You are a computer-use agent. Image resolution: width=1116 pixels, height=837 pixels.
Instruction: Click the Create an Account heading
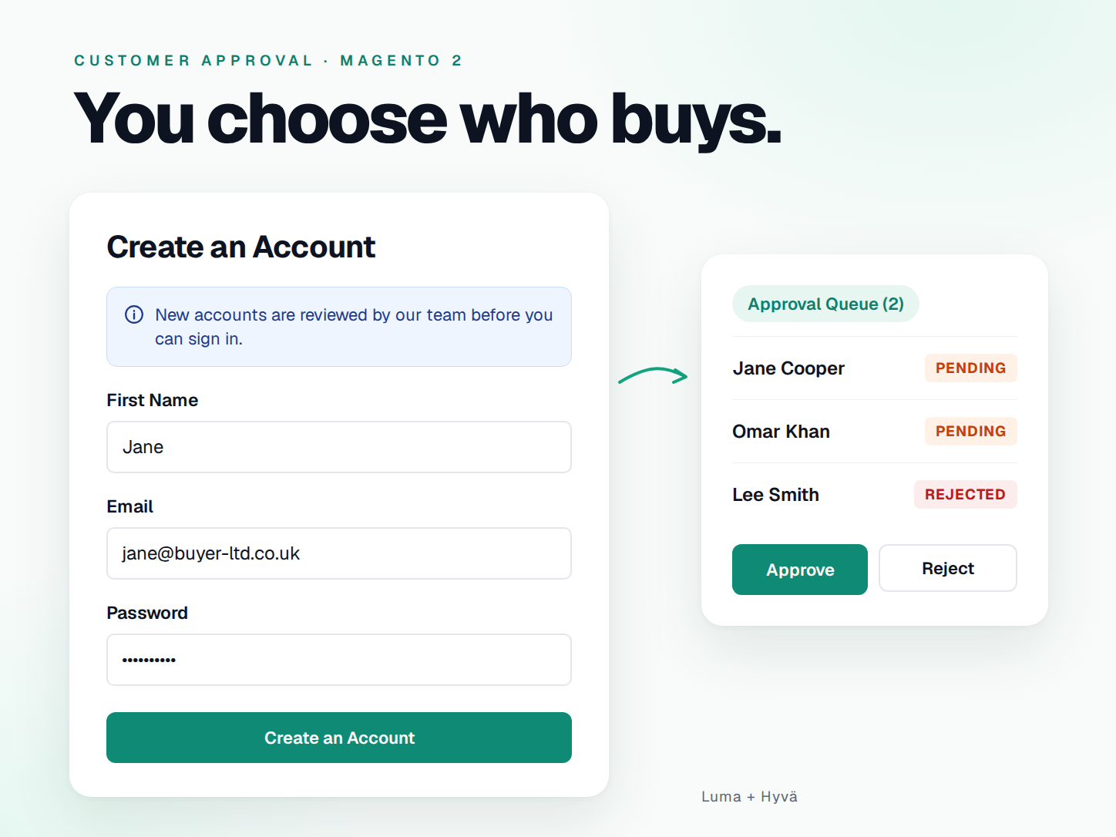[241, 247]
